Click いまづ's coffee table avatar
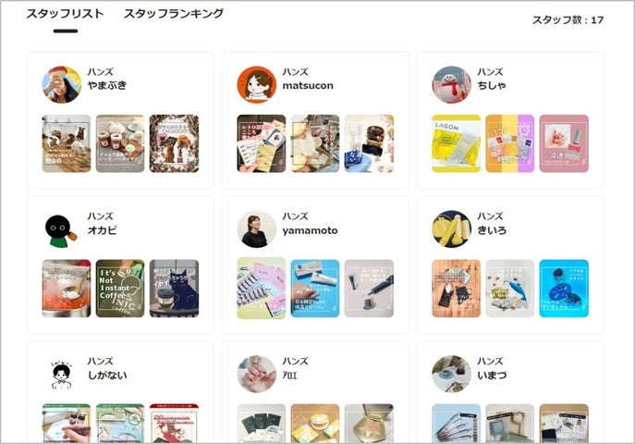 click(x=452, y=375)
